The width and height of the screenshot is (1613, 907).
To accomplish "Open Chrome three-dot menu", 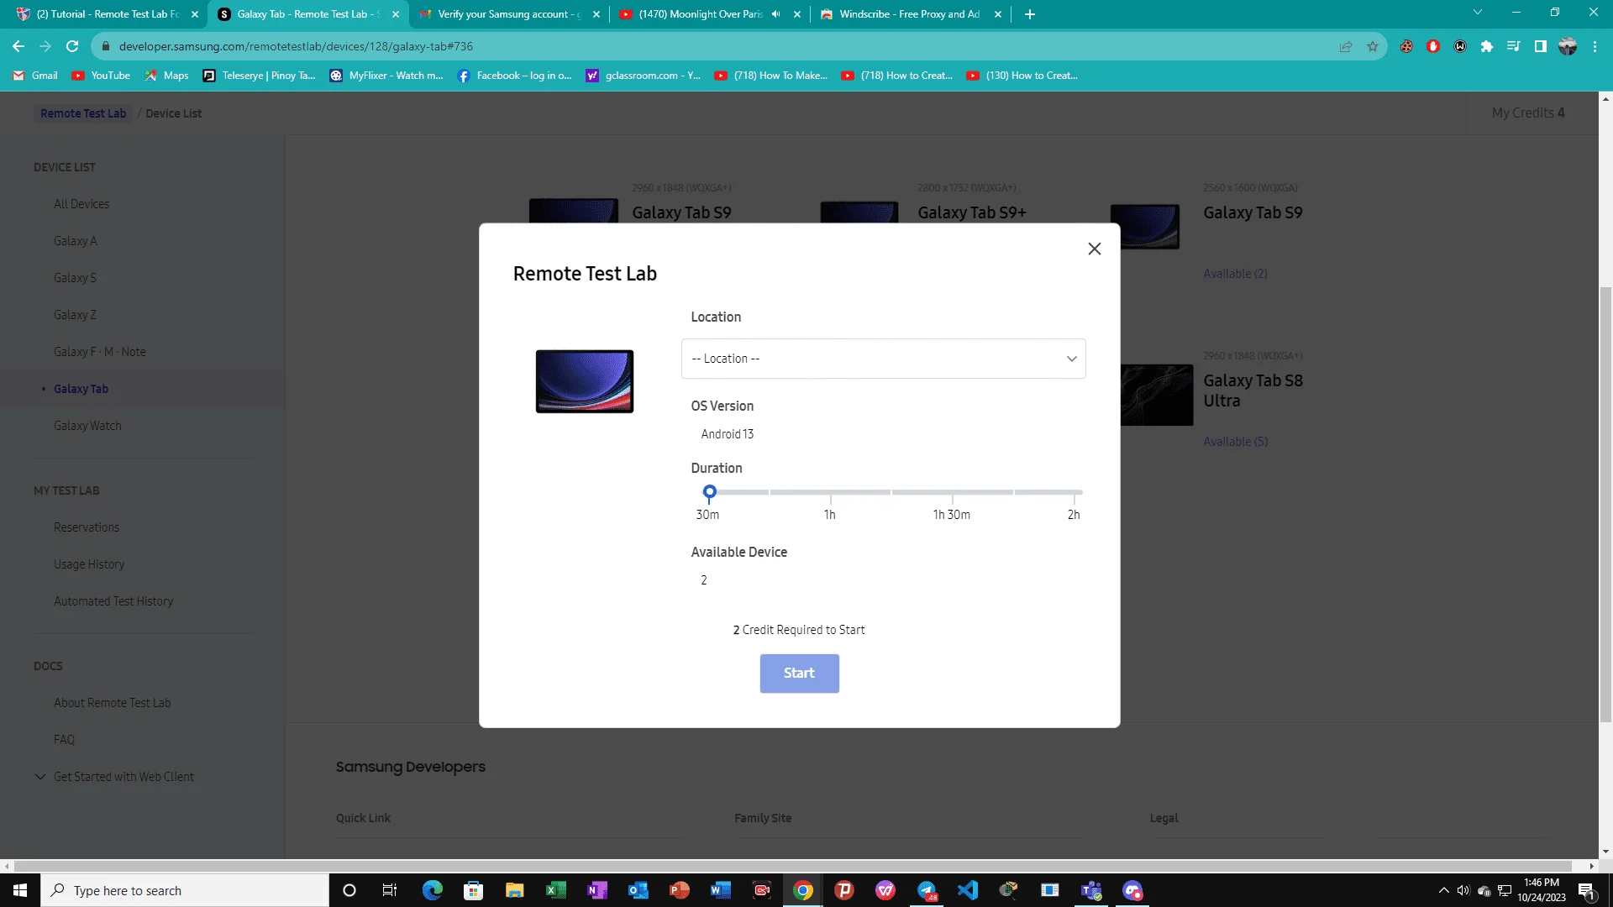I will [1595, 46].
